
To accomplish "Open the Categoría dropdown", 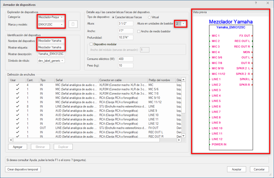I will [x=62, y=17].
